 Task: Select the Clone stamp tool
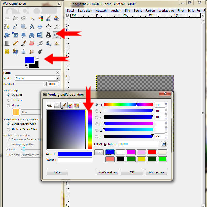click(x=56, y=43)
